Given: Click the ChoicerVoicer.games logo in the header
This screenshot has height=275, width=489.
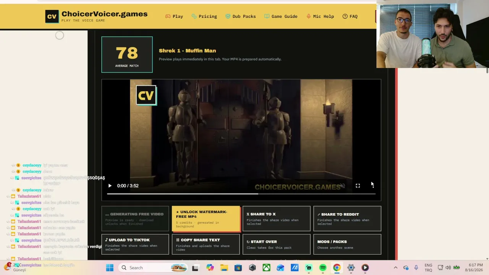Looking at the screenshot, I should 96,16.
